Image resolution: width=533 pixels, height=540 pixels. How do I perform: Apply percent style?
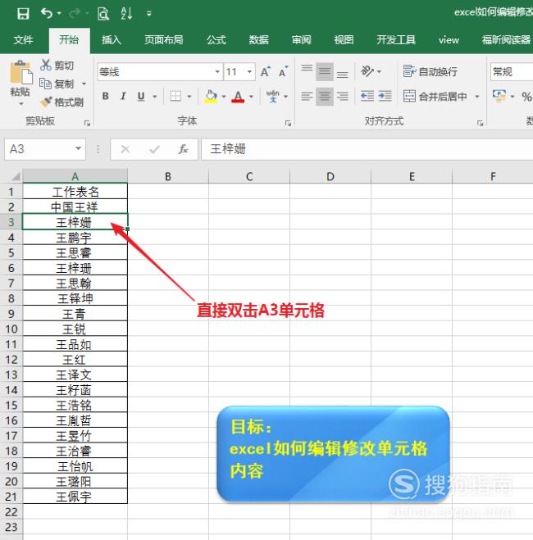click(526, 97)
